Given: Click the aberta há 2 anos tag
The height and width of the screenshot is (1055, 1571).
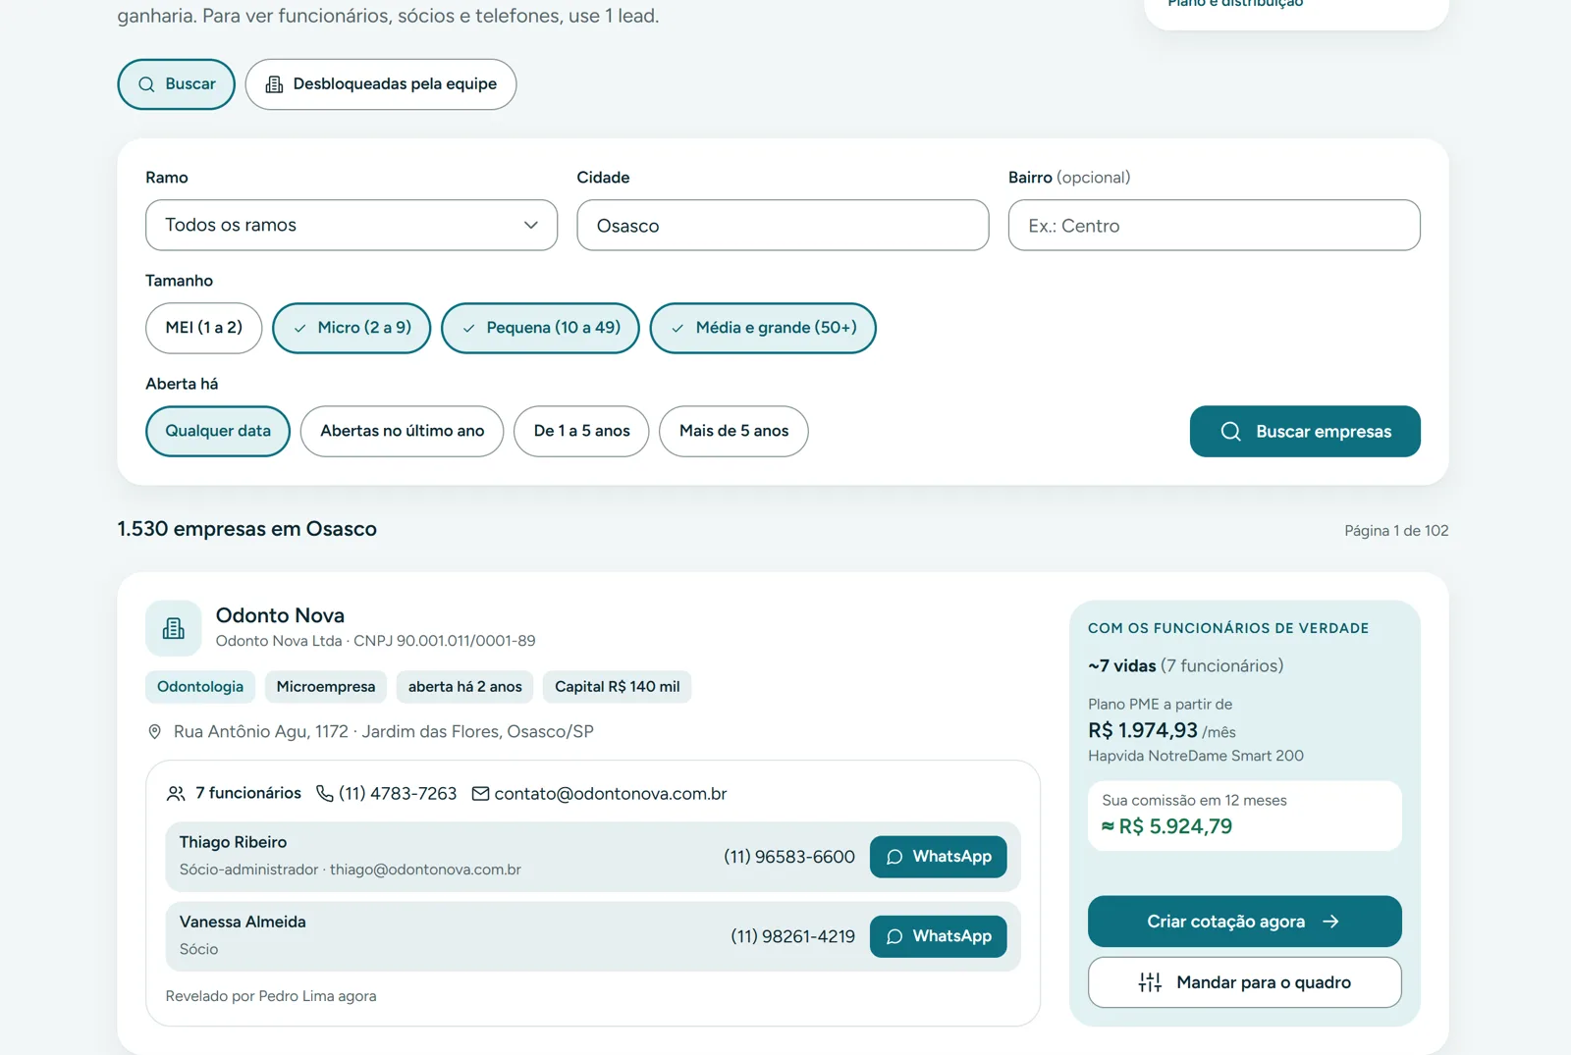Looking at the screenshot, I should pos(465,687).
